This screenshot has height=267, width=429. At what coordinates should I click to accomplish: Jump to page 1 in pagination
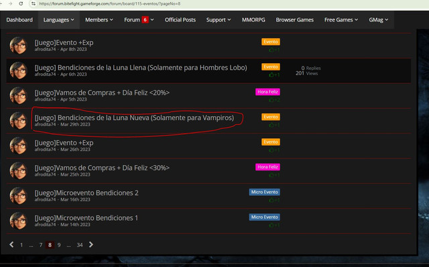coord(21,245)
